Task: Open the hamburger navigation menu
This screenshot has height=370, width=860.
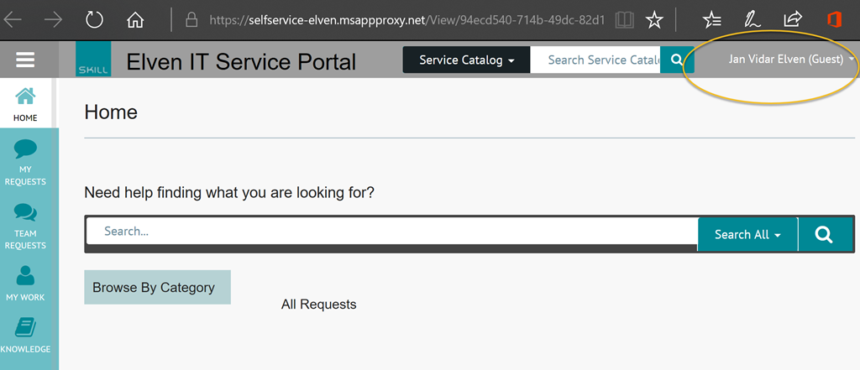Action: pos(25,60)
